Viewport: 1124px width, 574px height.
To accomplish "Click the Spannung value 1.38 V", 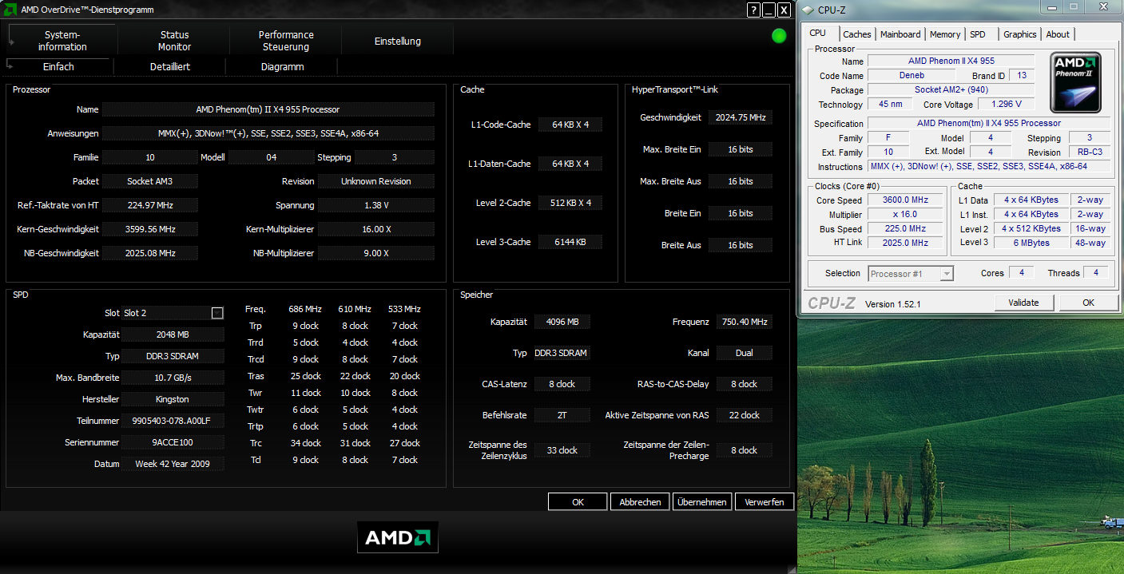I will (376, 205).
